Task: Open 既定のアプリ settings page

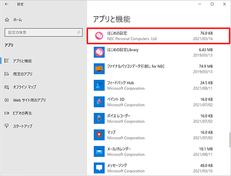Action: tap(23, 74)
